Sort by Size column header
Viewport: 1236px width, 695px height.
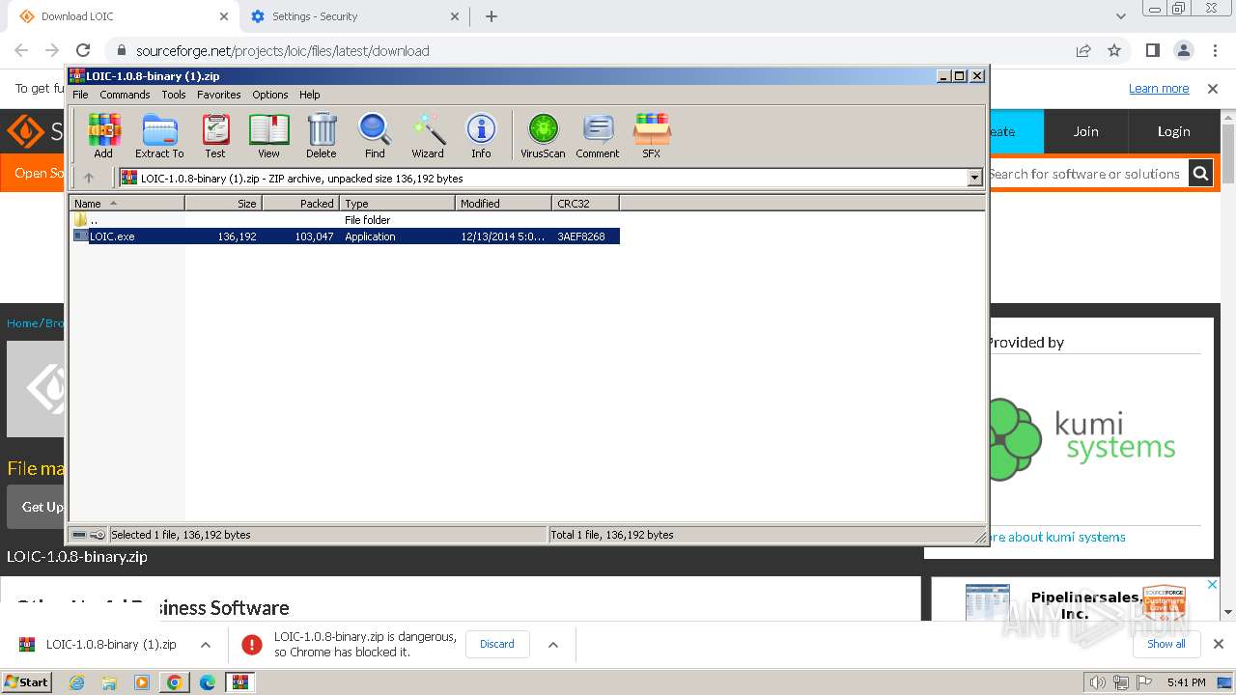[x=223, y=203]
